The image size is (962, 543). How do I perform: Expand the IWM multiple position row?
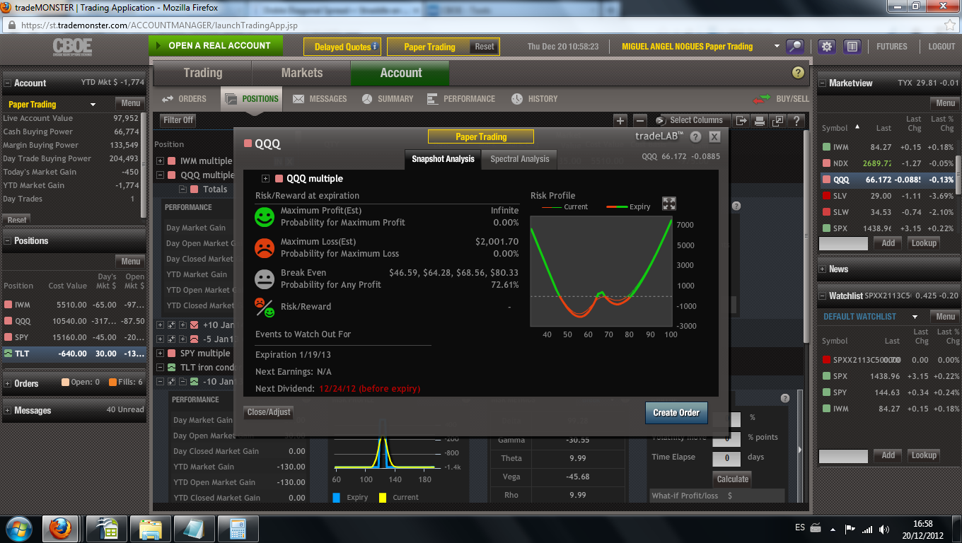tap(161, 161)
